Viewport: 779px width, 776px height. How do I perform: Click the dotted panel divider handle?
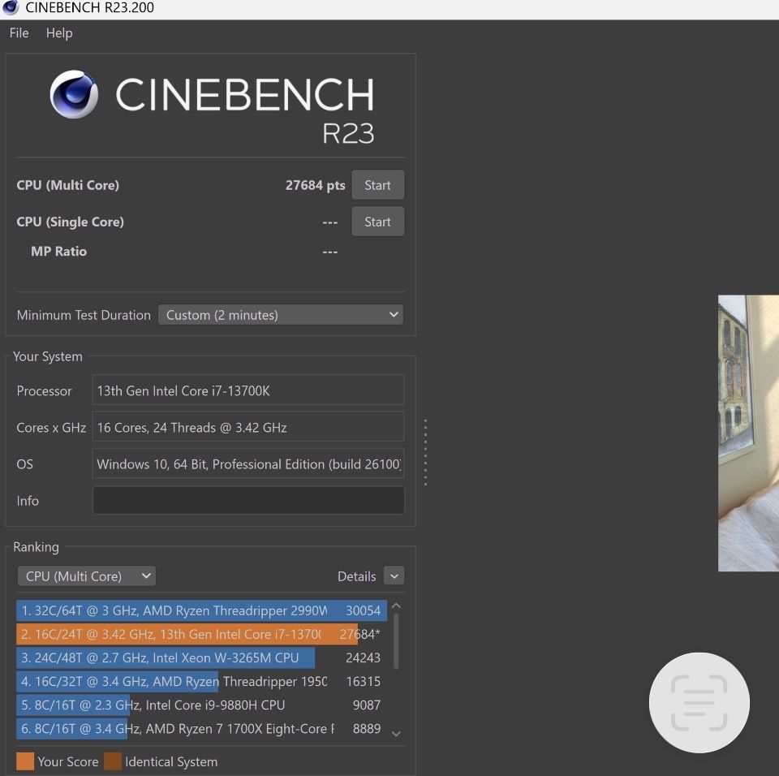(x=425, y=452)
